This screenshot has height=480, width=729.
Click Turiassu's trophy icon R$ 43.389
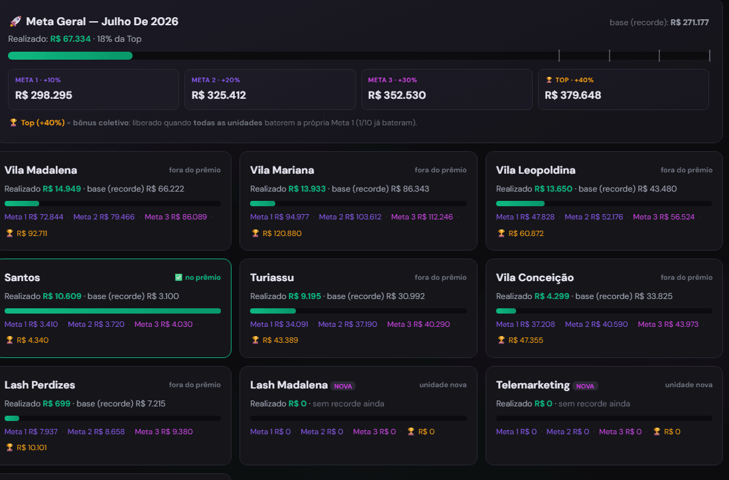click(x=255, y=340)
